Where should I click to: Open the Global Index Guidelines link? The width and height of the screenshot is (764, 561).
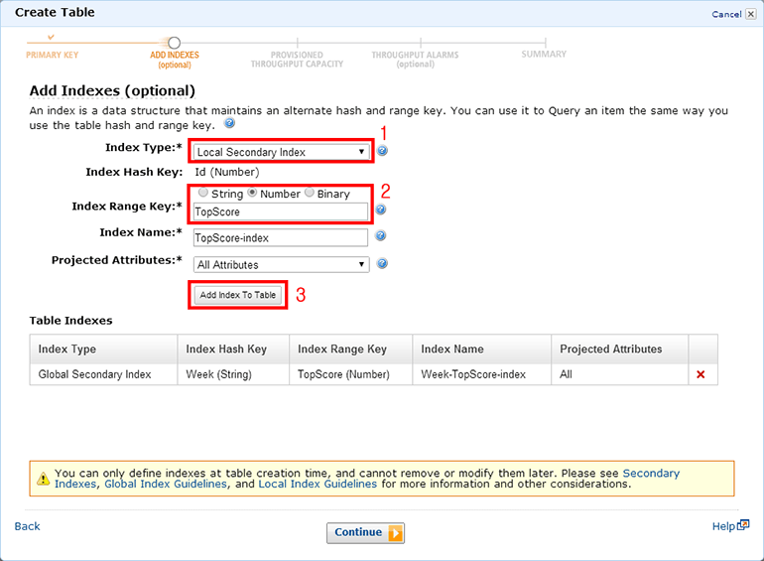[164, 485]
